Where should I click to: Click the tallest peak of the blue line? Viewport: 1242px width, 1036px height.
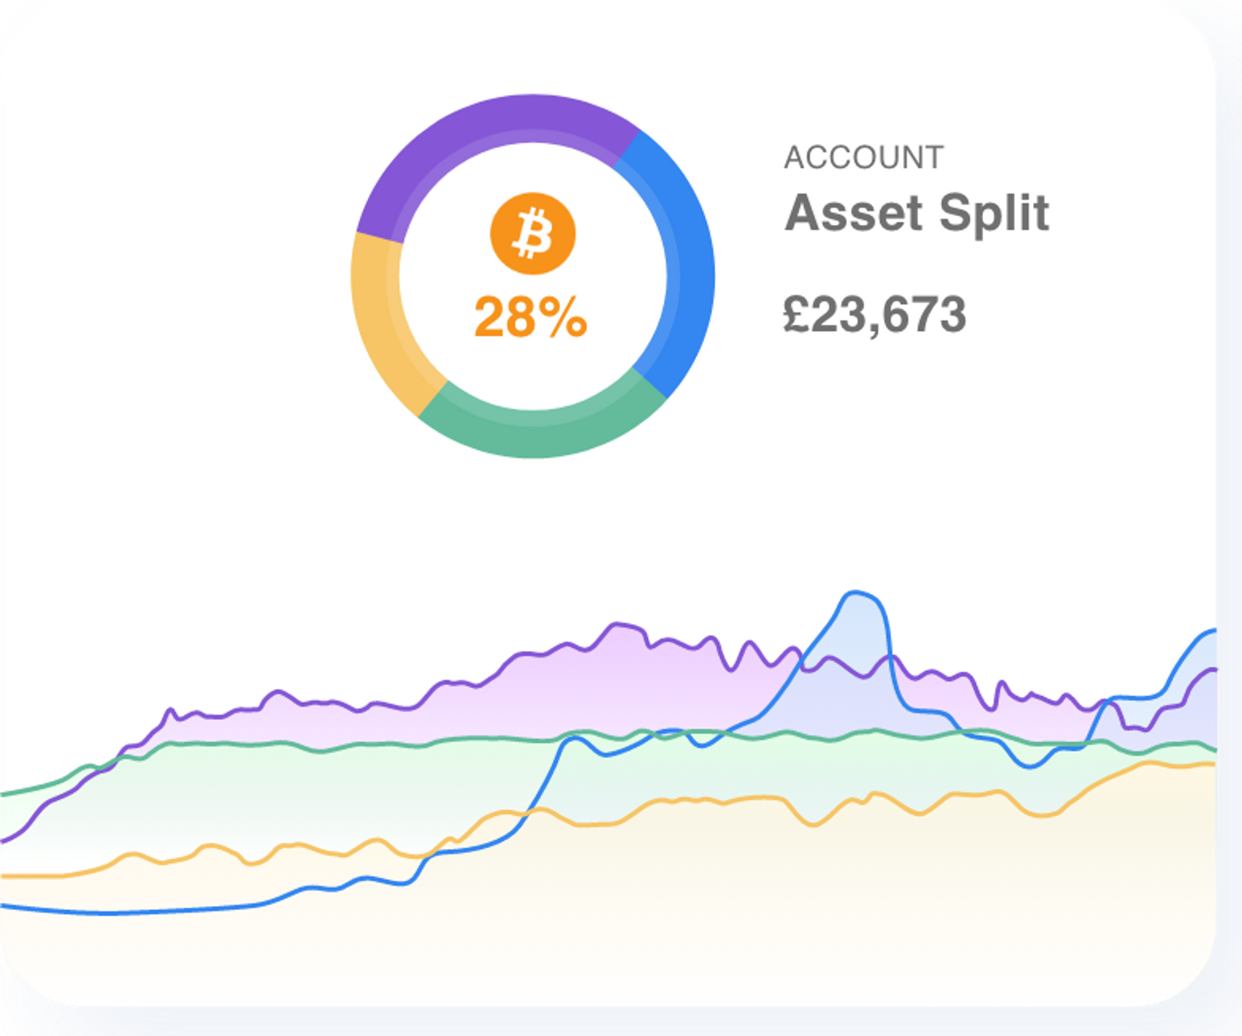856,592
